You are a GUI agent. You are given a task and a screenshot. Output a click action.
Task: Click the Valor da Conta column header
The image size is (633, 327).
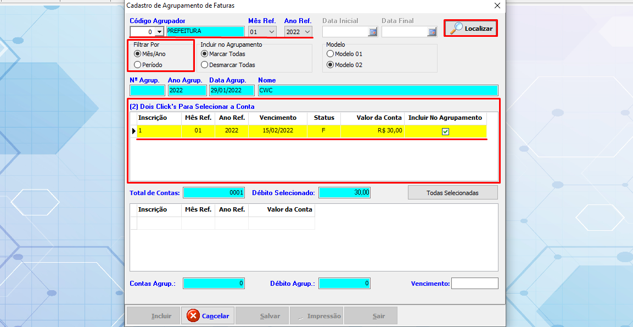point(379,118)
